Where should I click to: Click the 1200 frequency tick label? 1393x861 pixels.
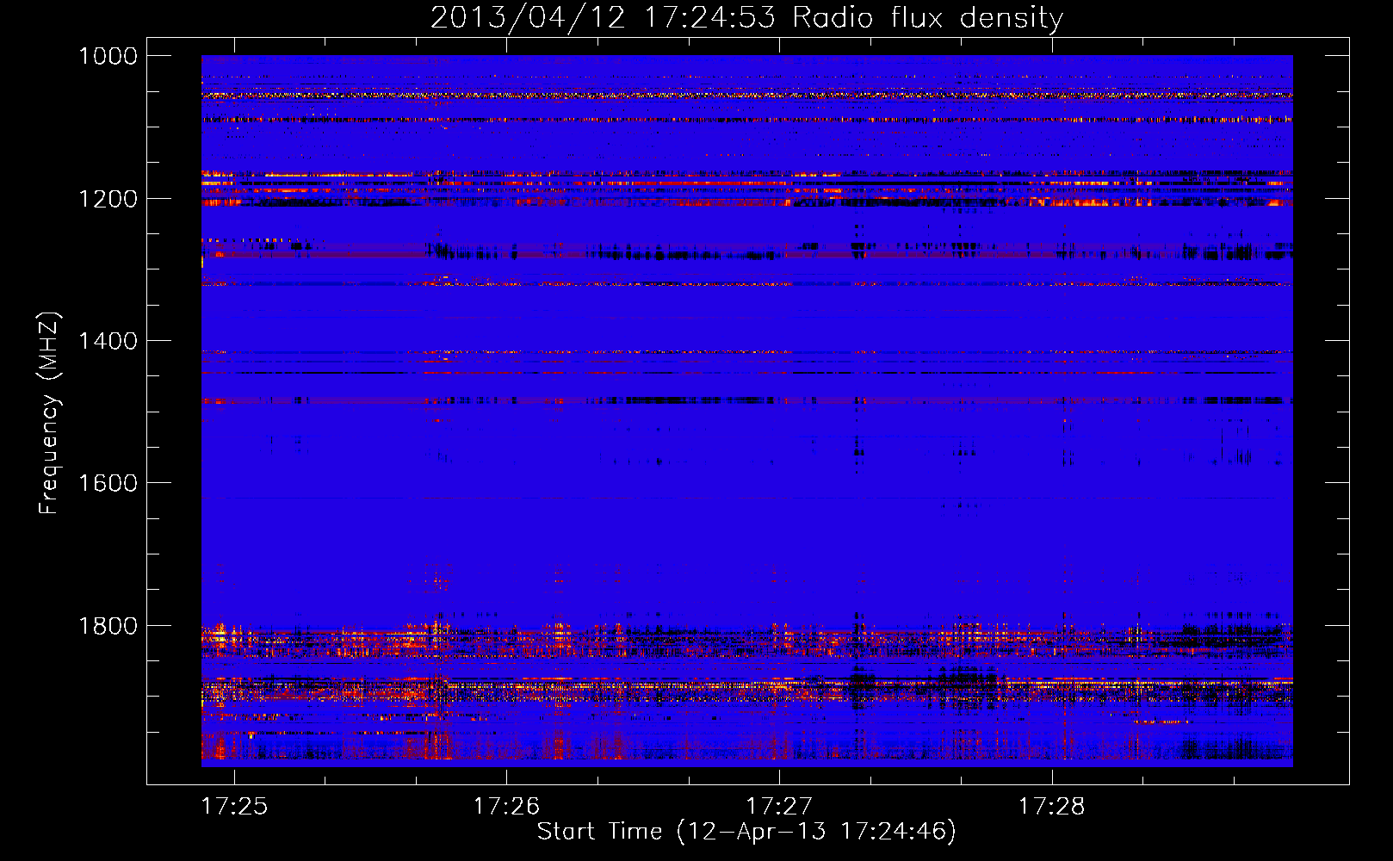coord(108,199)
